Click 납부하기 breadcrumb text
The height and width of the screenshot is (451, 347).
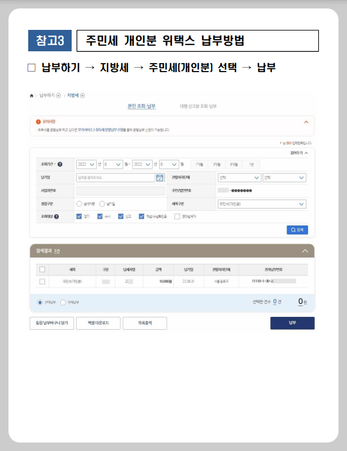coord(47,95)
